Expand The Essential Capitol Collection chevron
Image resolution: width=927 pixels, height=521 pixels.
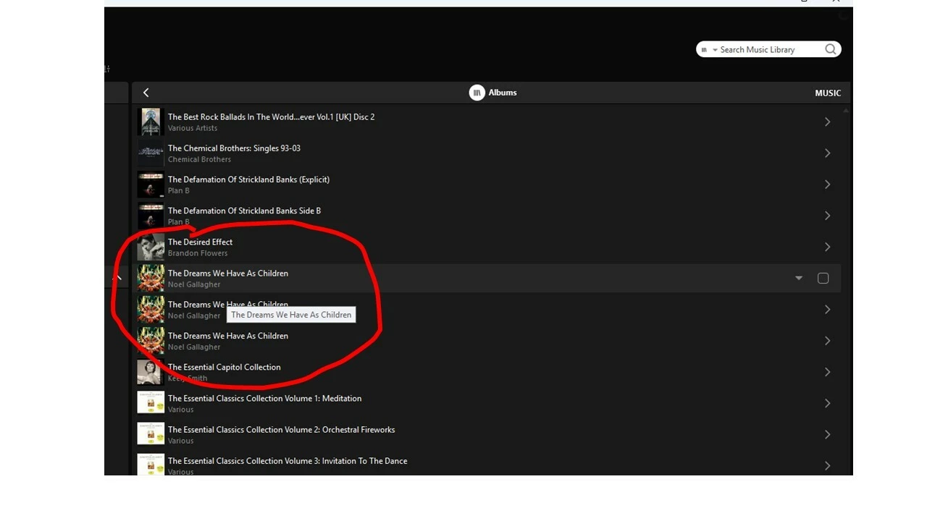[827, 371]
